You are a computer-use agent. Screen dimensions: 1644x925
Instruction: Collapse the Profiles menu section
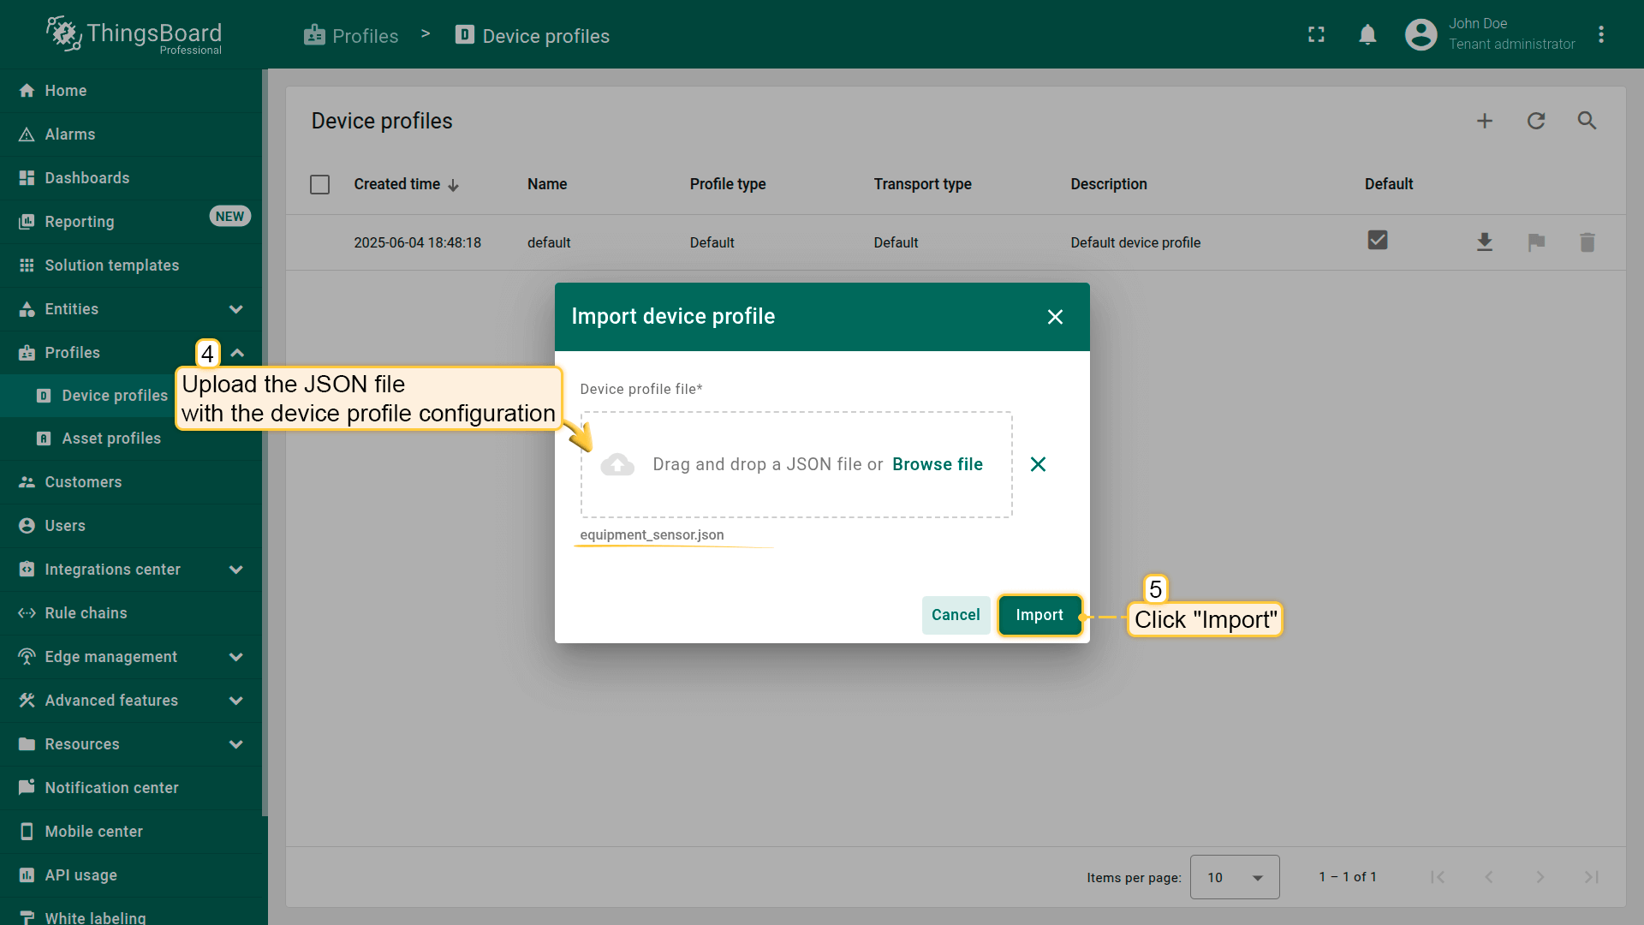(x=238, y=353)
